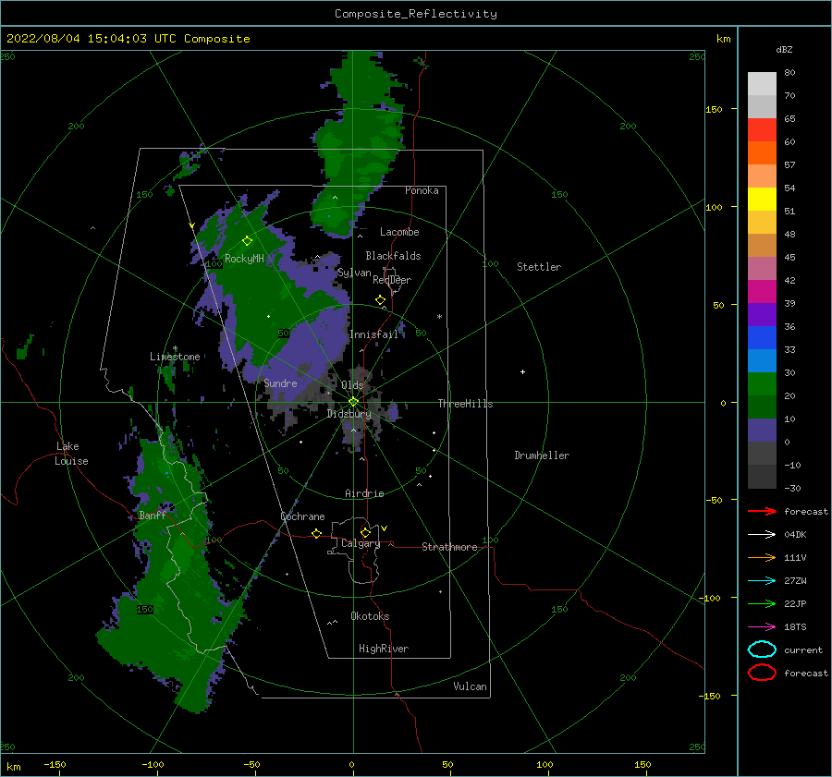Click the ThreeHills label
Image resolution: width=832 pixels, height=777 pixels.
click(465, 404)
